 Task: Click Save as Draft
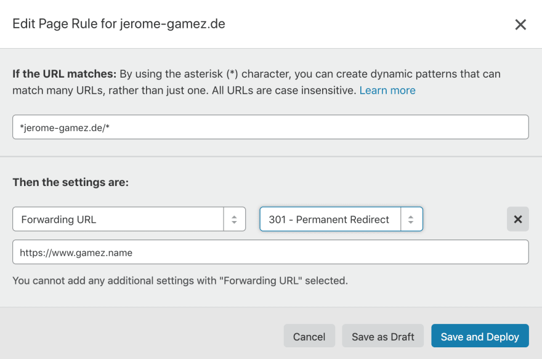[x=382, y=336]
